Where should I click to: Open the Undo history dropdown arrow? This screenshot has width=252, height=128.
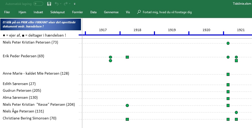click(x=61, y=4)
